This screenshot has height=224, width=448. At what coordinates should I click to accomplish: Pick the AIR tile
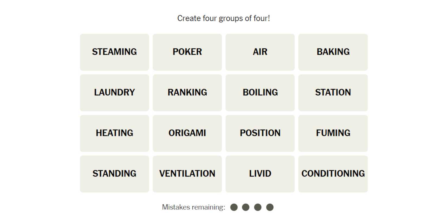click(260, 52)
